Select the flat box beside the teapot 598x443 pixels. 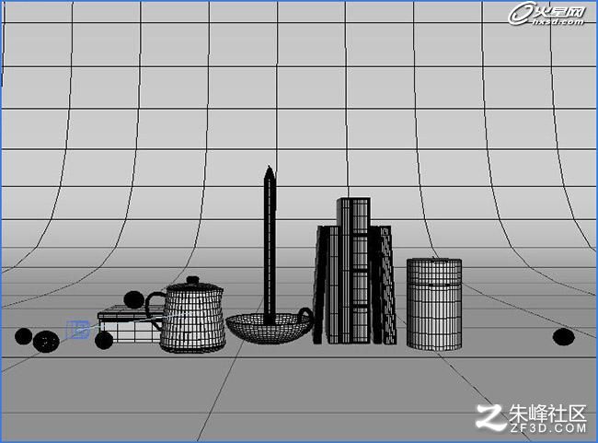130,324
